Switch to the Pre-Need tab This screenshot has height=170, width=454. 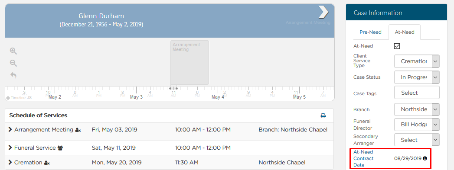coord(370,32)
